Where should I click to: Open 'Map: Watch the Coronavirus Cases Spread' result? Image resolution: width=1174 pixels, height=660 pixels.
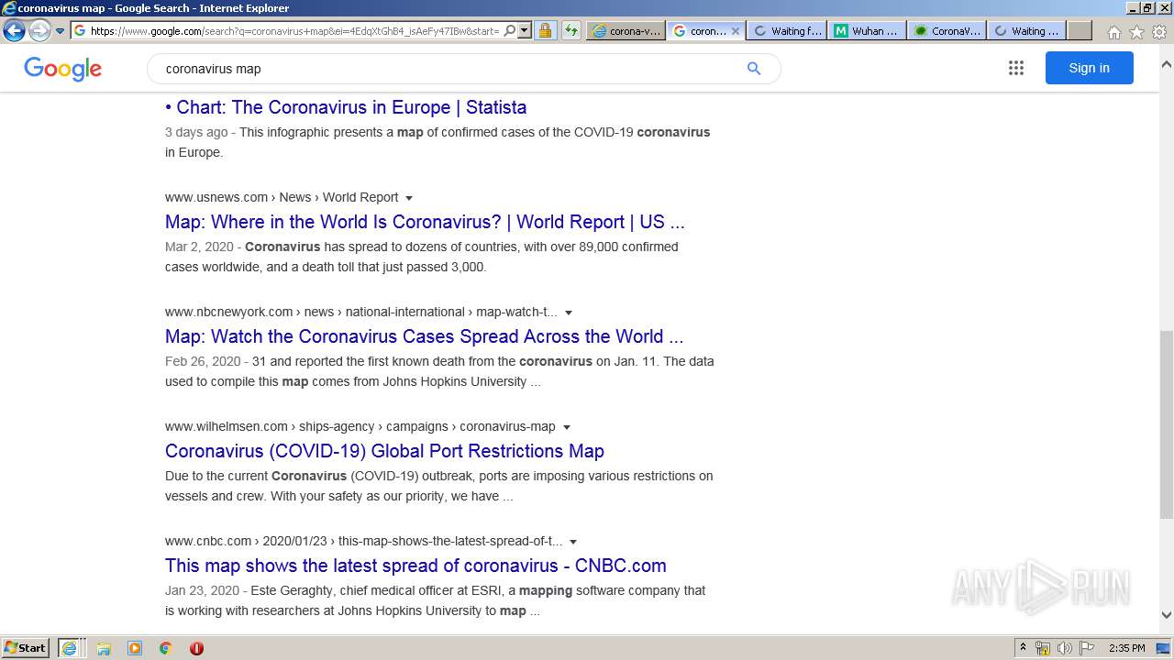pos(424,336)
